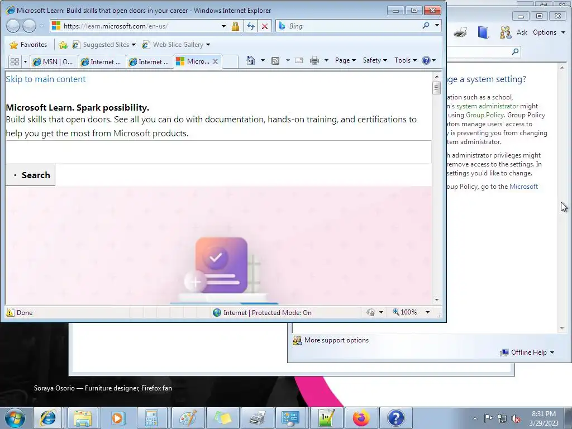The image size is (572, 429).
Task: Click the Print icon in the Help window
Action: (x=460, y=32)
